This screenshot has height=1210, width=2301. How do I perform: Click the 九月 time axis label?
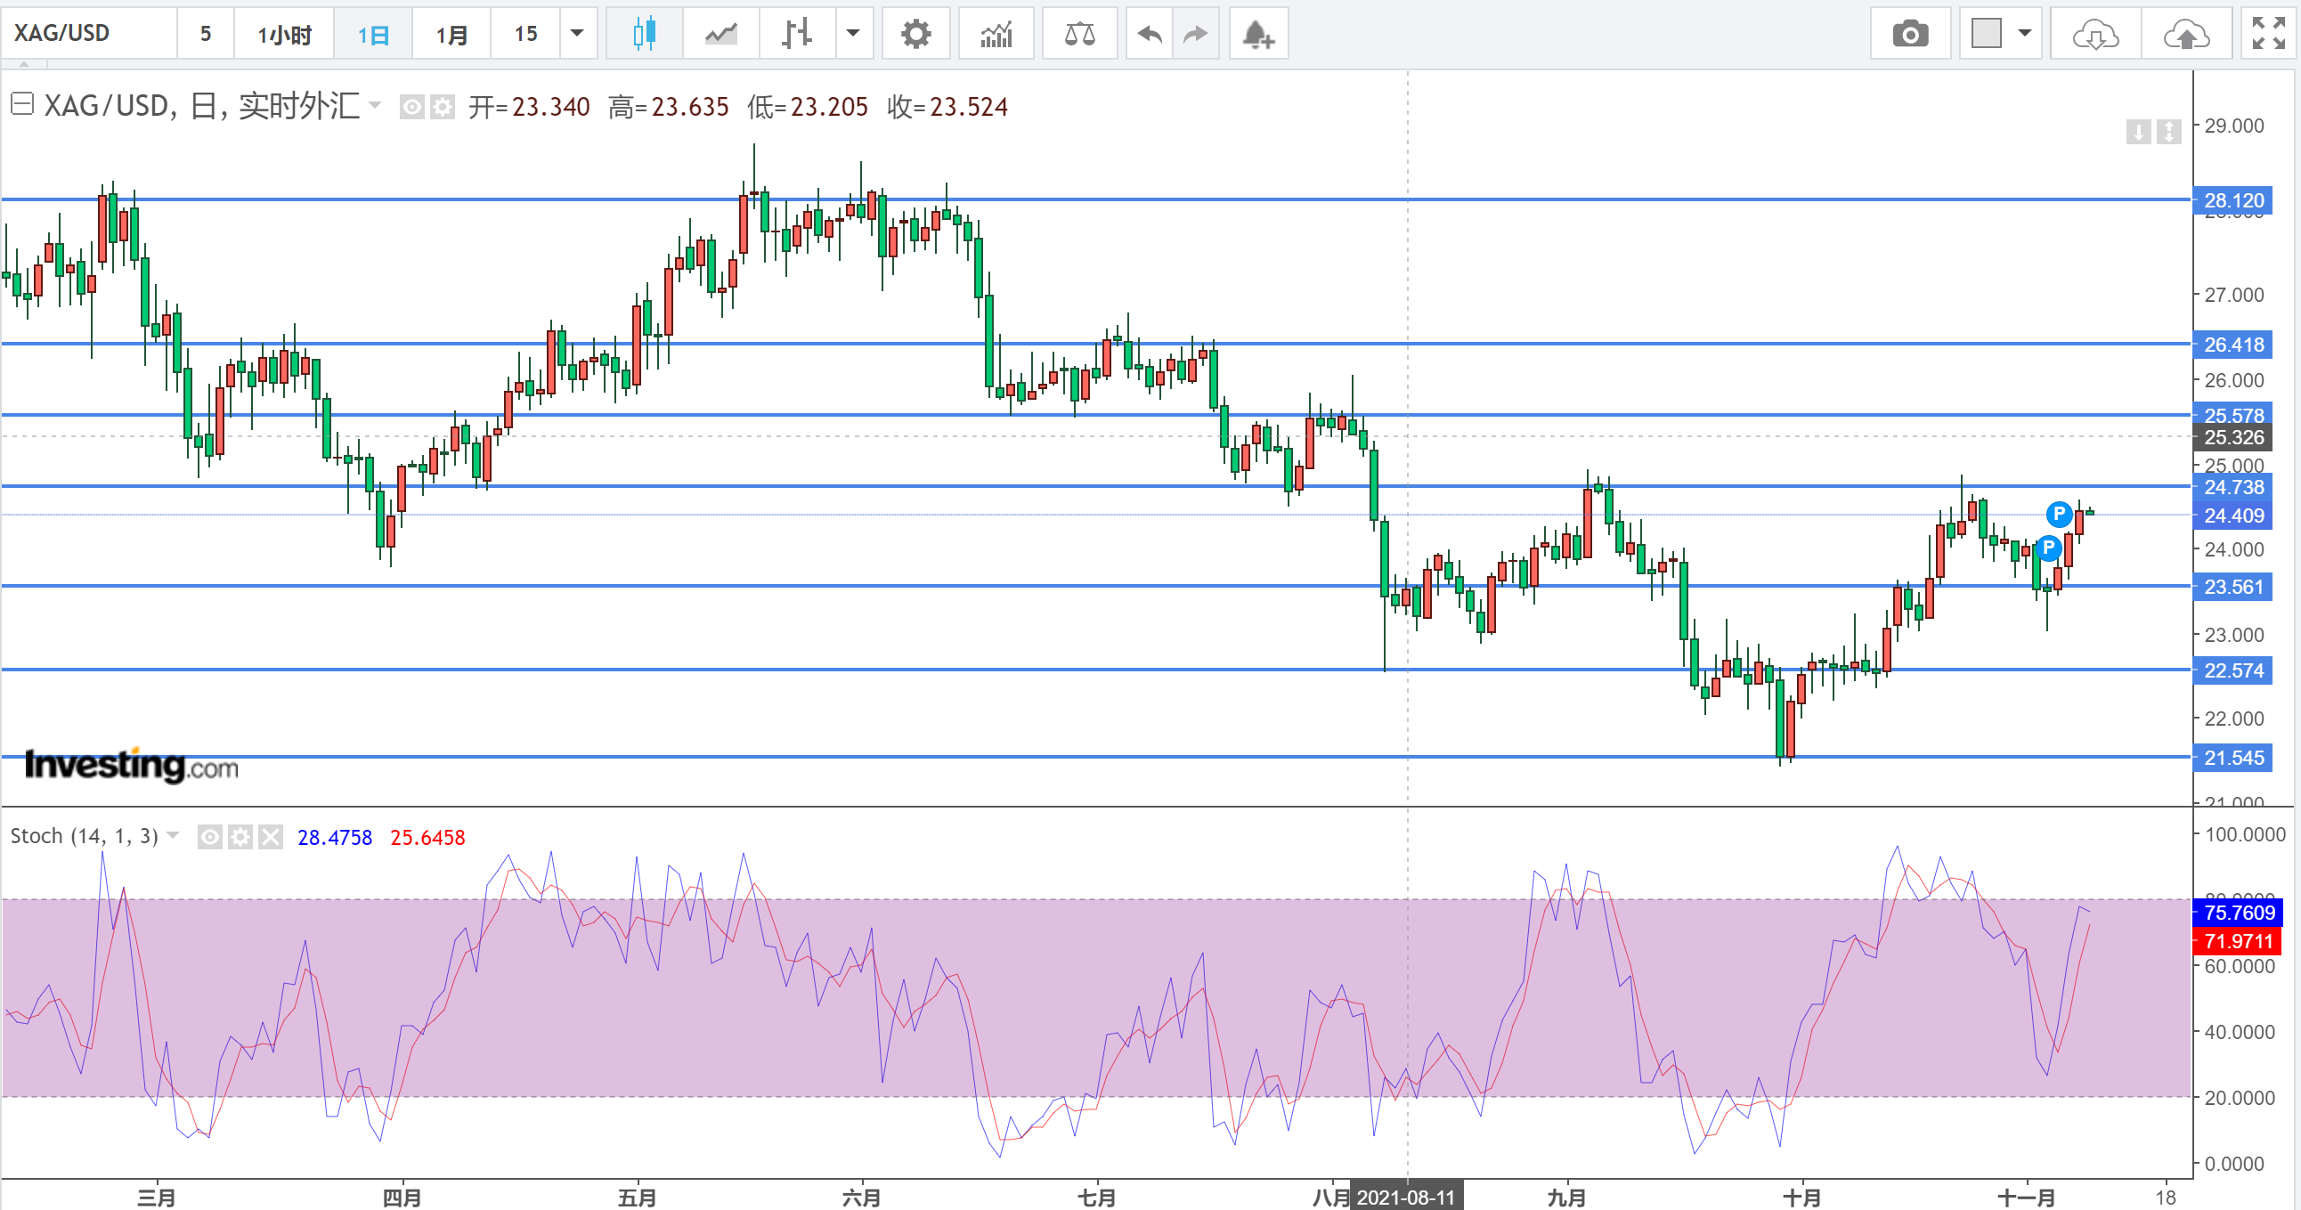point(1565,1197)
